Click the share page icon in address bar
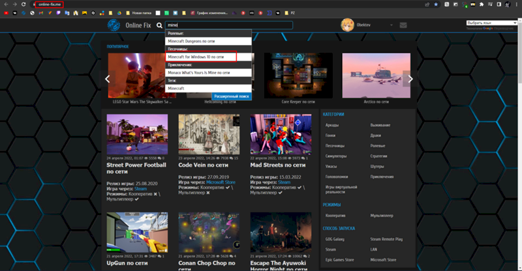Image resolution: width=522 pixels, height=271 pixels. coord(427,5)
